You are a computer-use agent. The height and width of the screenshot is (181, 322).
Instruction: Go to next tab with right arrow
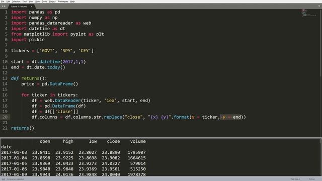(x=5, y=7)
